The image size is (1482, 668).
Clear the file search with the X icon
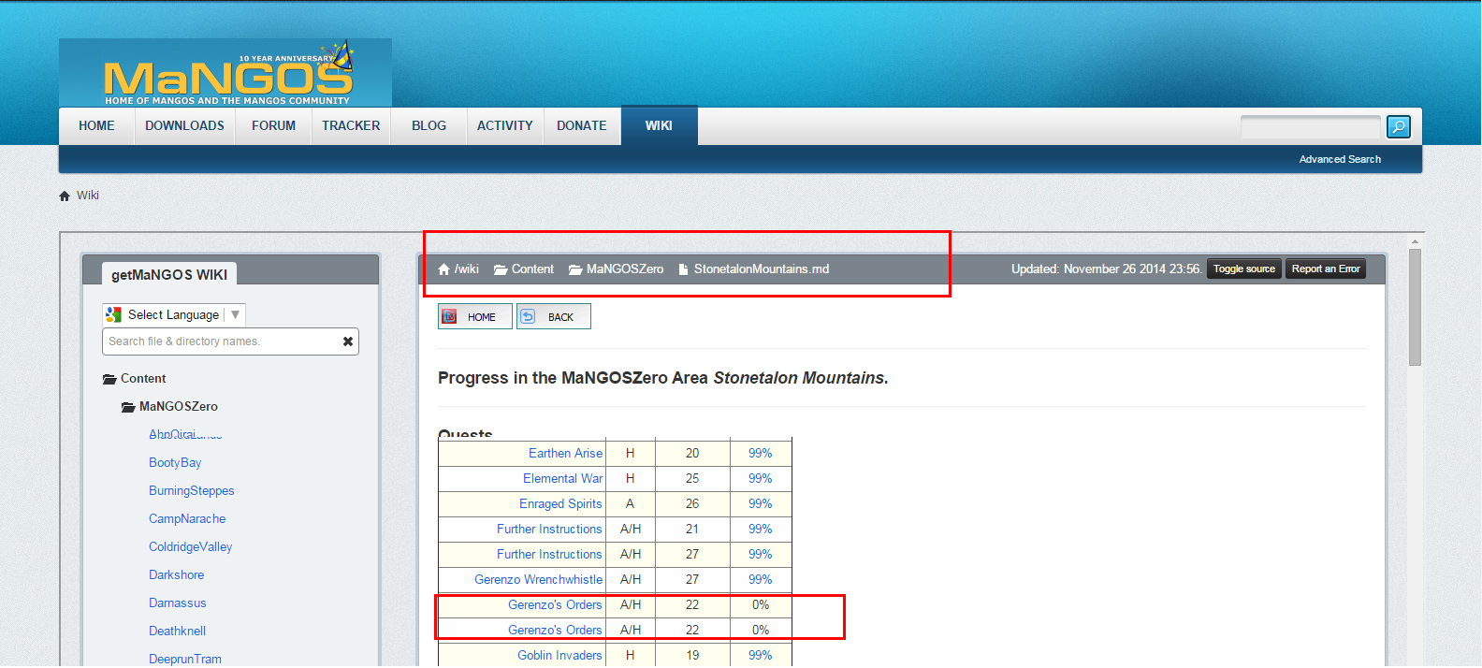(348, 341)
